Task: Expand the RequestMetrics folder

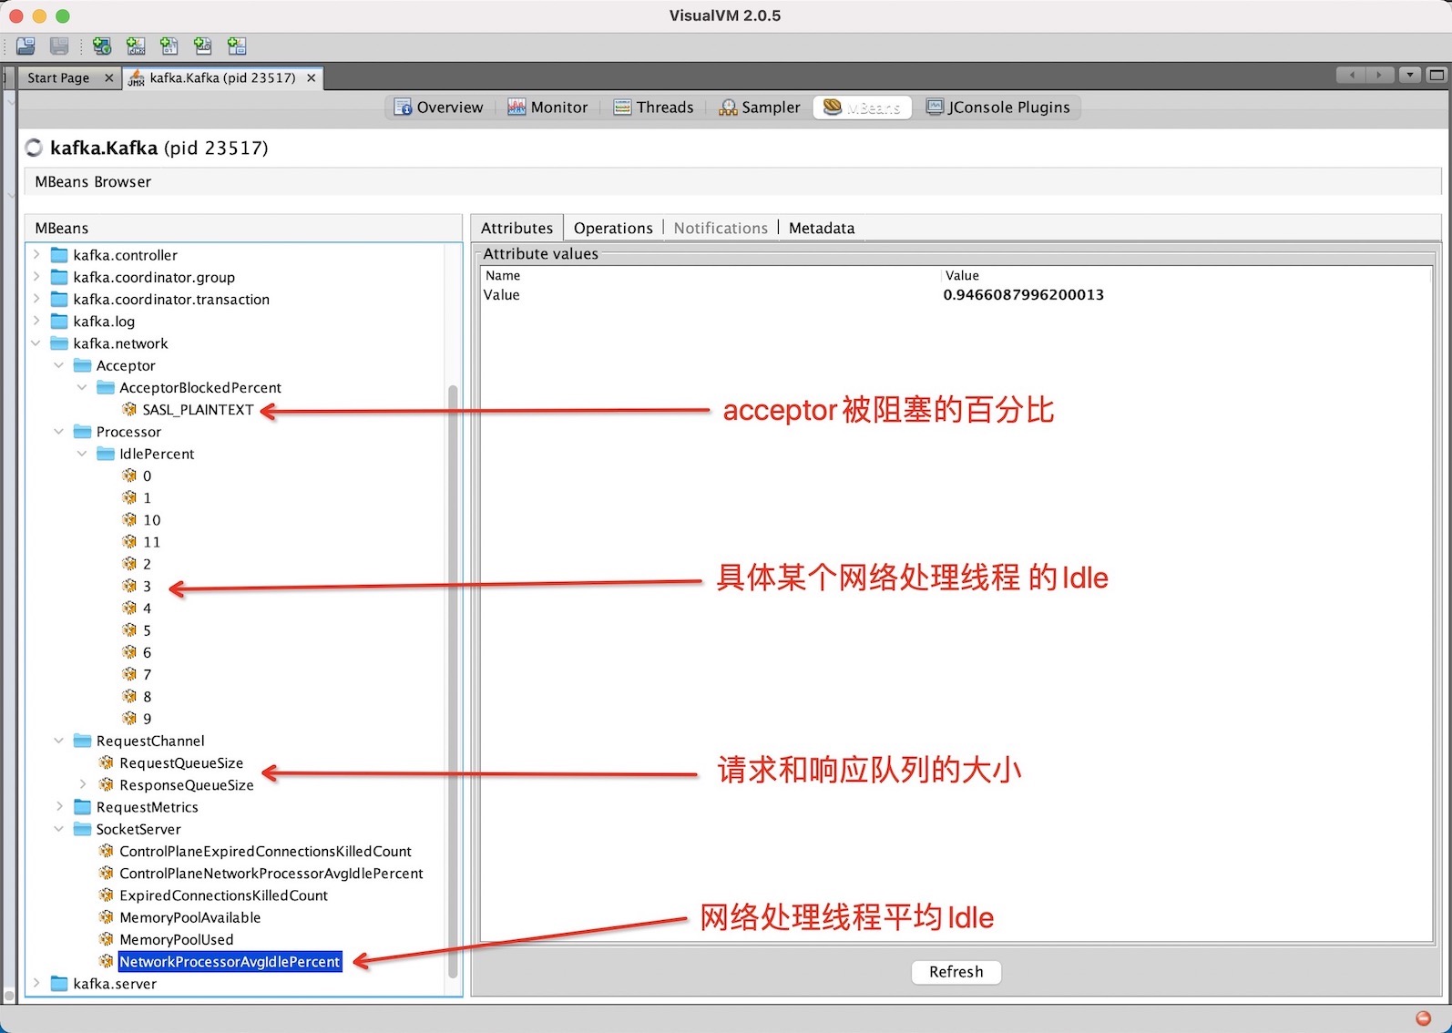Action: coord(59,807)
